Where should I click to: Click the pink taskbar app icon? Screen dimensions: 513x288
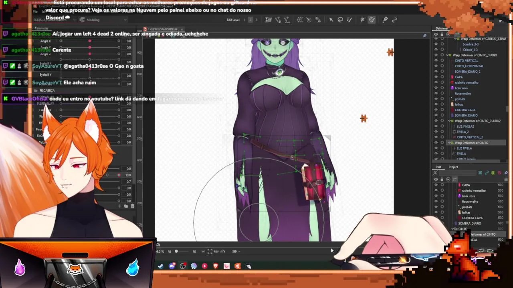click(x=226, y=266)
